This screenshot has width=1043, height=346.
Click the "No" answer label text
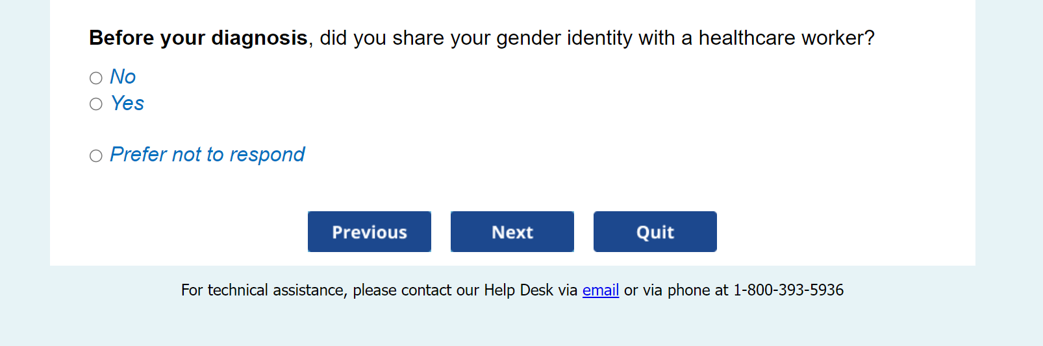tap(123, 77)
